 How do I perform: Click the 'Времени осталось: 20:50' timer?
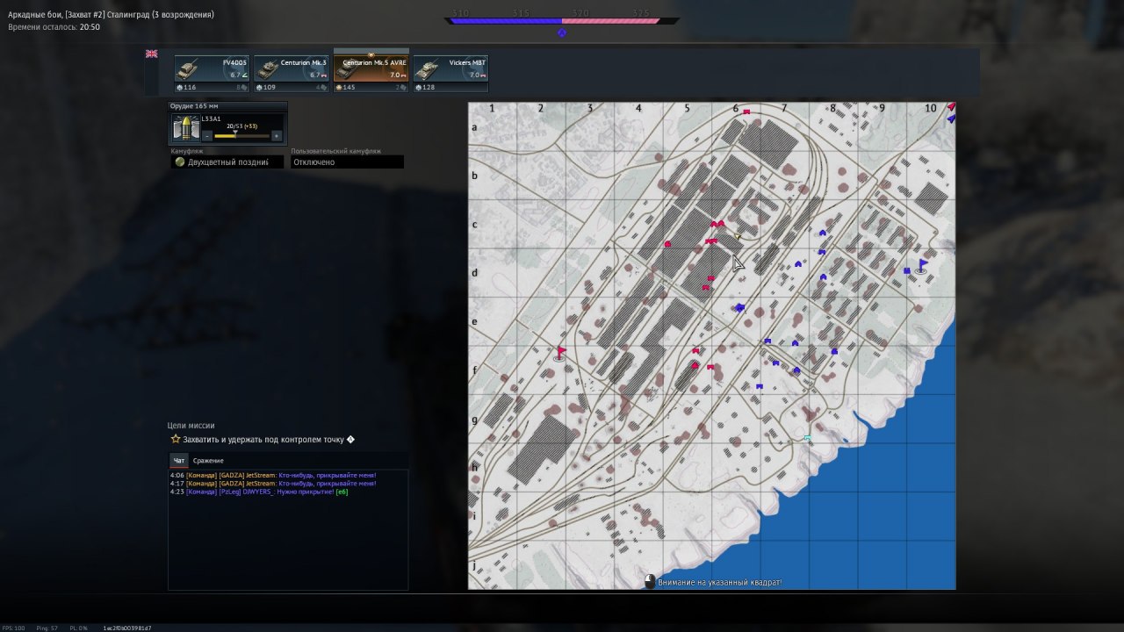(x=54, y=27)
